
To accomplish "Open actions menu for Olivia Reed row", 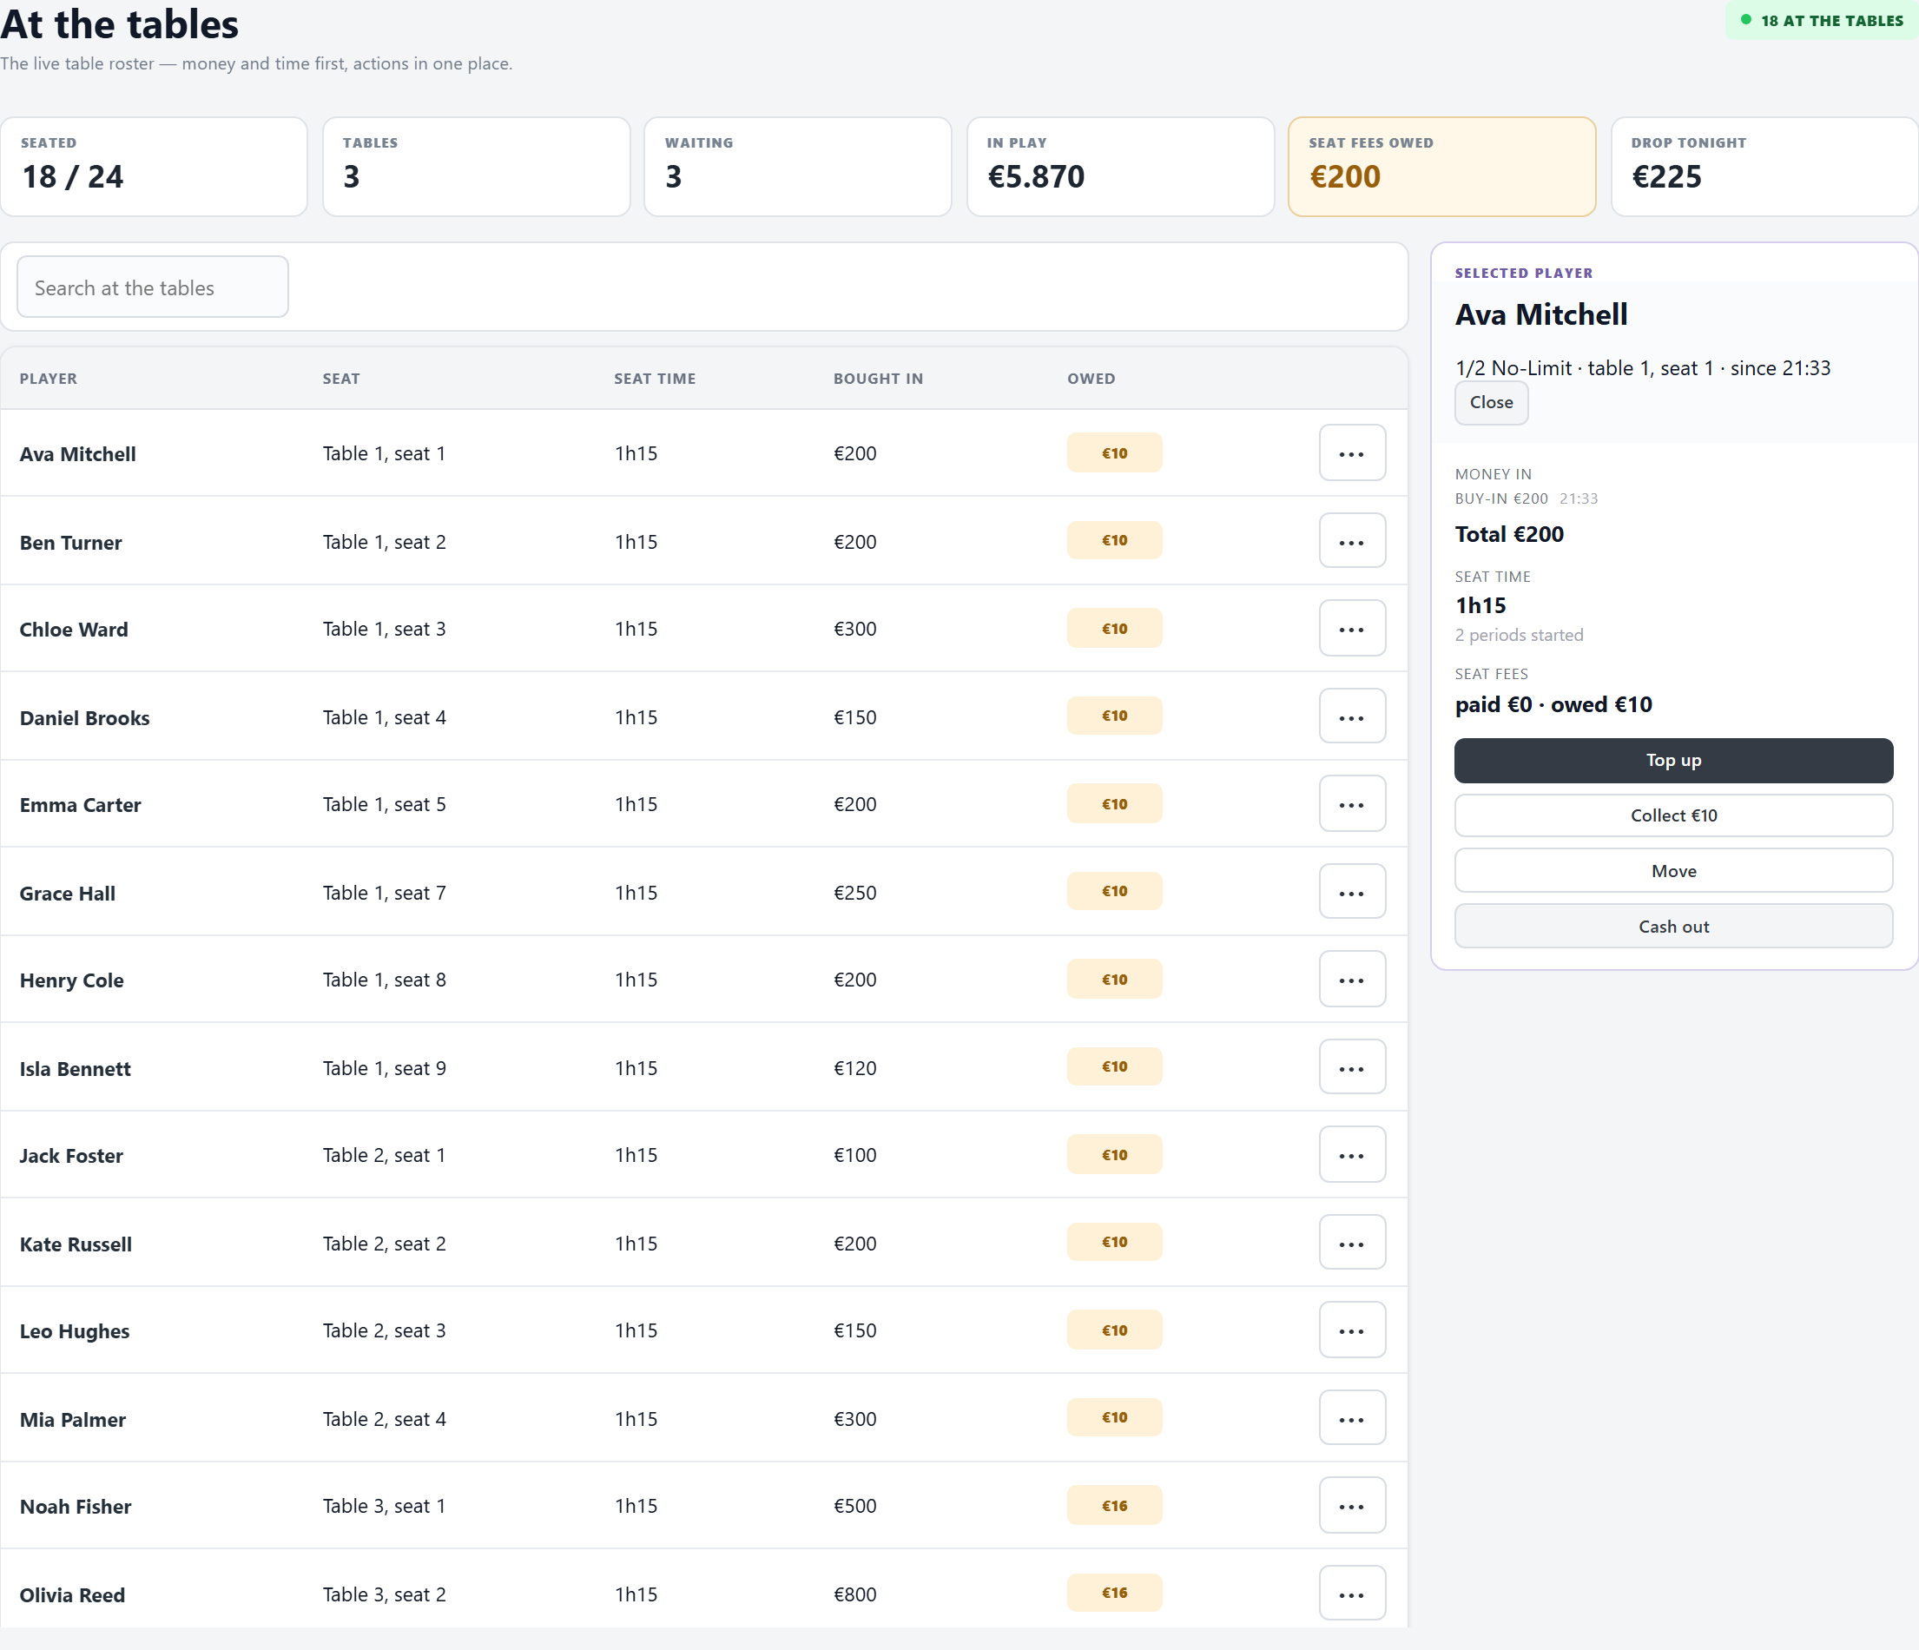I will point(1351,1594).
